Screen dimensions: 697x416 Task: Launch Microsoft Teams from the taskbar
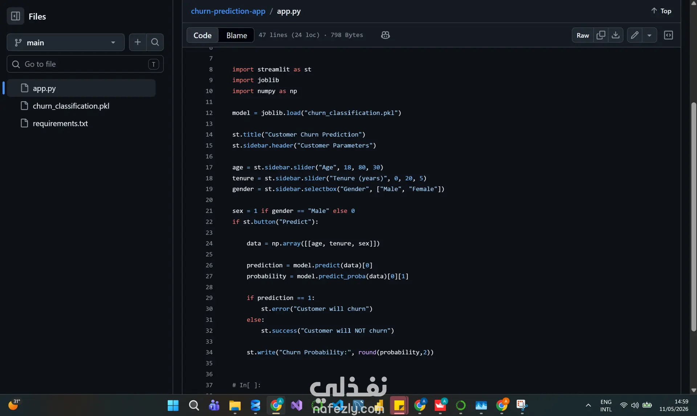pyautogui.click(x=214, y=405)
